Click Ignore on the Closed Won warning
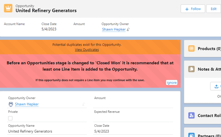This screenshot has width=221, height=137. 171,82
